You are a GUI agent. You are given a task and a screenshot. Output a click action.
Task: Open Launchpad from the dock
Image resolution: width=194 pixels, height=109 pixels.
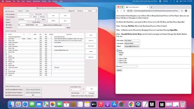(x=18, y=104)
